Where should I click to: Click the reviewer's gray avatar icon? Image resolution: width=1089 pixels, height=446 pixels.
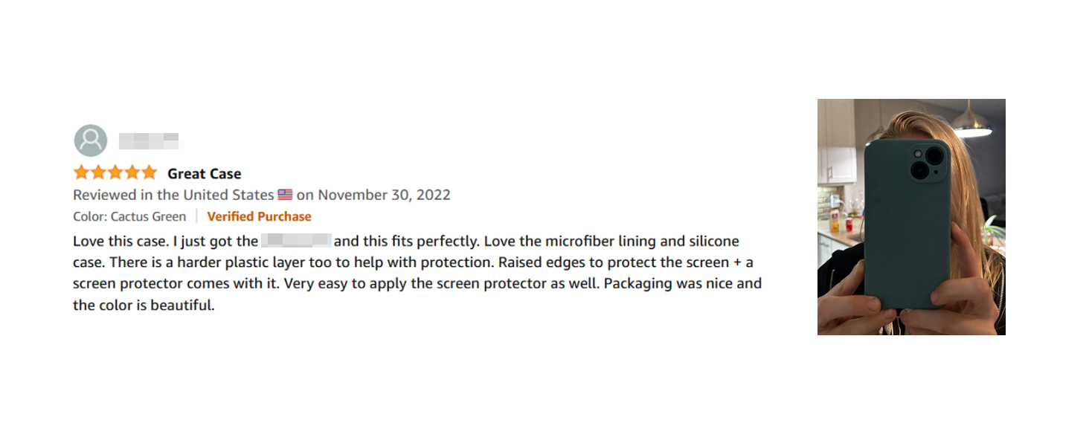(x=91, y=140)
